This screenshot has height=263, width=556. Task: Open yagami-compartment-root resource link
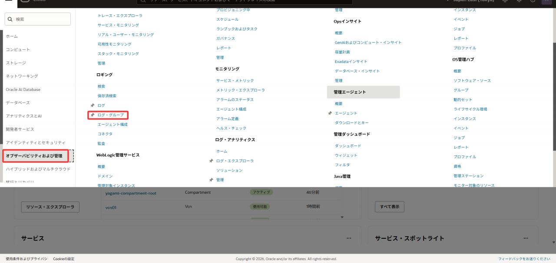point(131,193)
